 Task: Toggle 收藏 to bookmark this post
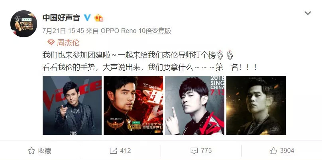(39, 151)
